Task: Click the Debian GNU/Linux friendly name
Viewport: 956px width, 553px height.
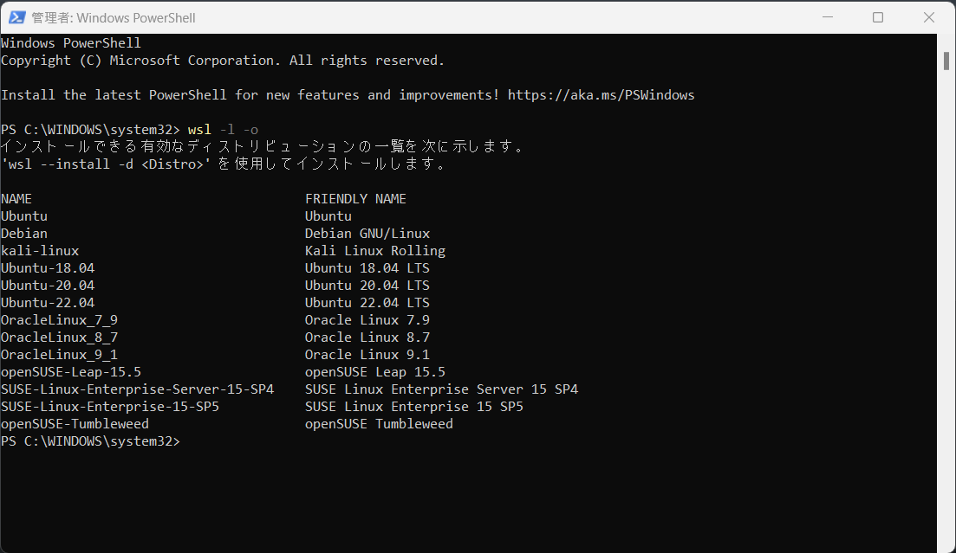Action: (x=367, y=233)
